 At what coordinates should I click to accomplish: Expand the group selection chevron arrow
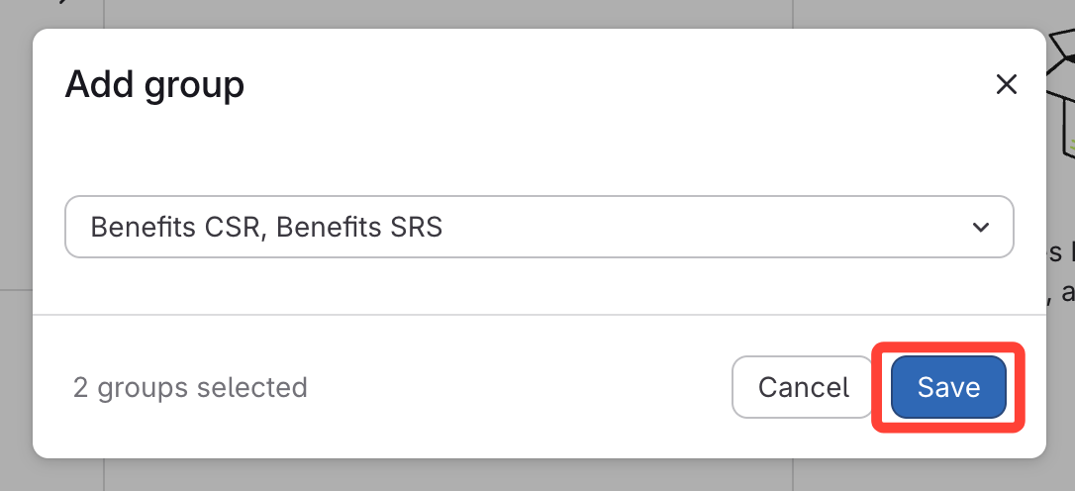(x=981, y=227)
